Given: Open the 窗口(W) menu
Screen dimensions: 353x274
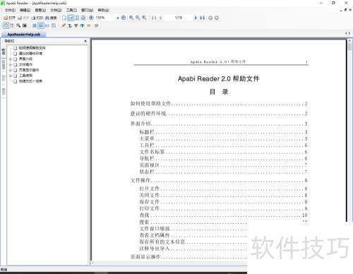Looking at the screenshot, I should pos(87,10).
